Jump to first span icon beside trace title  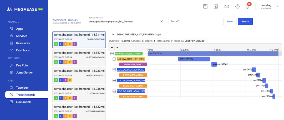coord(113,34)
